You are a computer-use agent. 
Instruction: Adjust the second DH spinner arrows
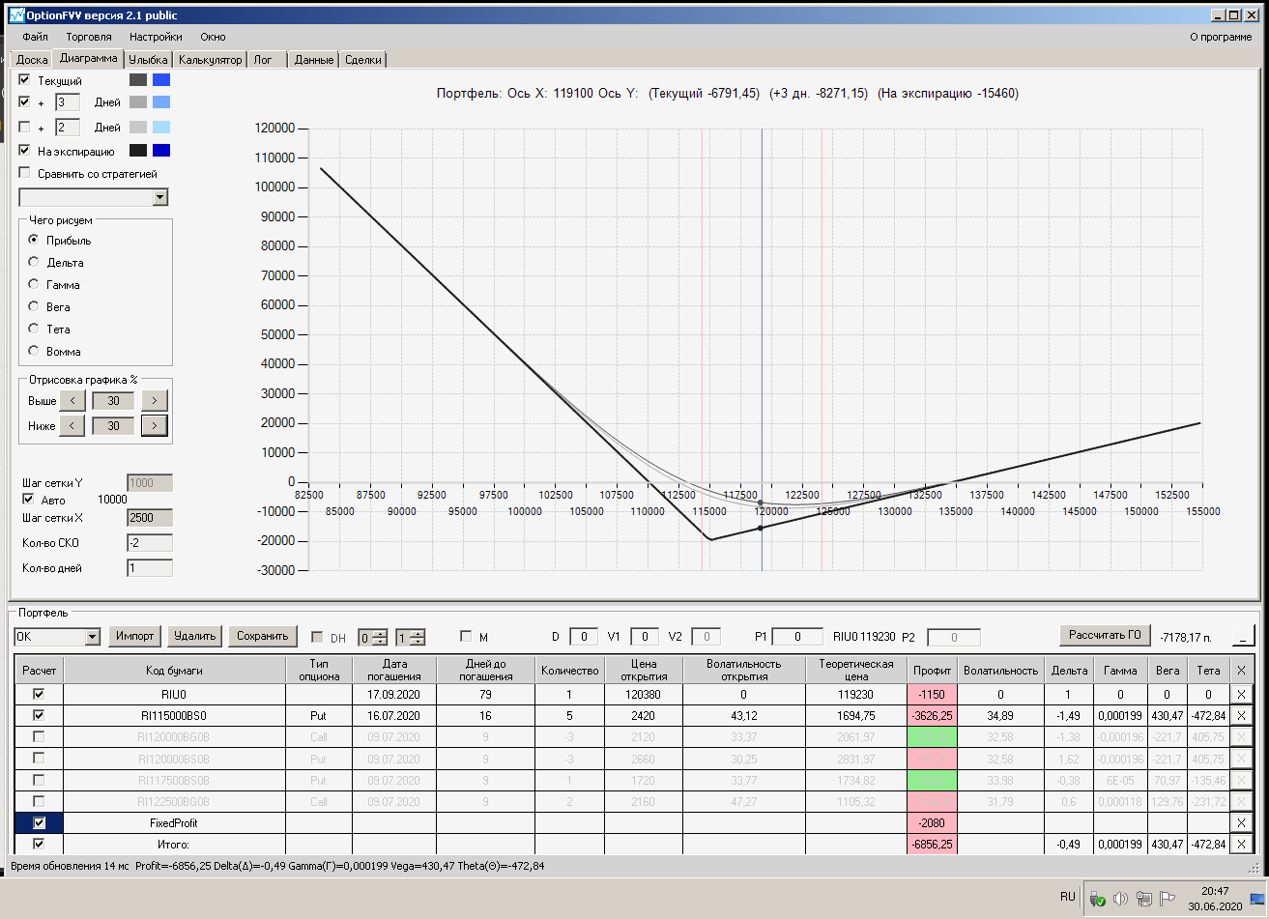417,637
